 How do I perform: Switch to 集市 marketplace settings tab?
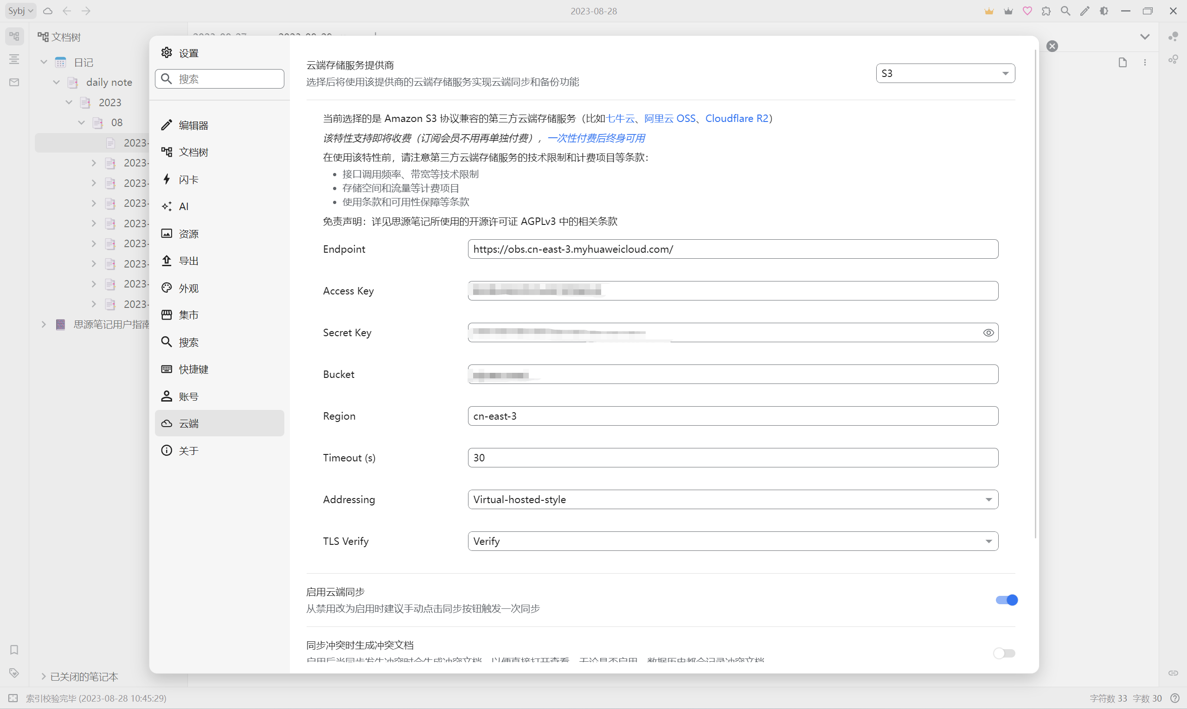(188, 315)
